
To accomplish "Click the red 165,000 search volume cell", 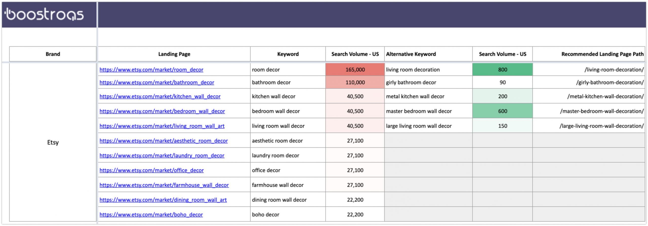I will coord(355,70).
